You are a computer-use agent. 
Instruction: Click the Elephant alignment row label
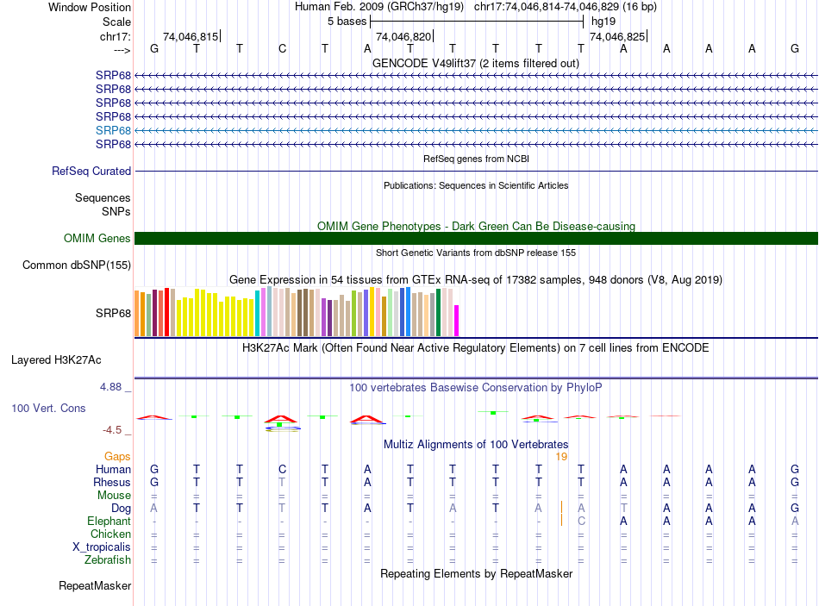(x=109, y=521)
